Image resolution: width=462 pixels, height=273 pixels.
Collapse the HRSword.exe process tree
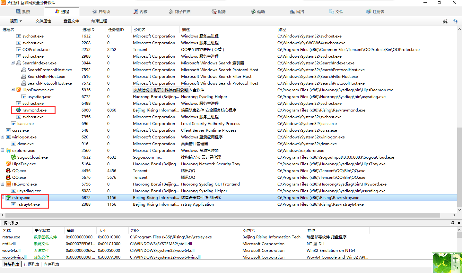pyautogui.click(x=2, y=184)
